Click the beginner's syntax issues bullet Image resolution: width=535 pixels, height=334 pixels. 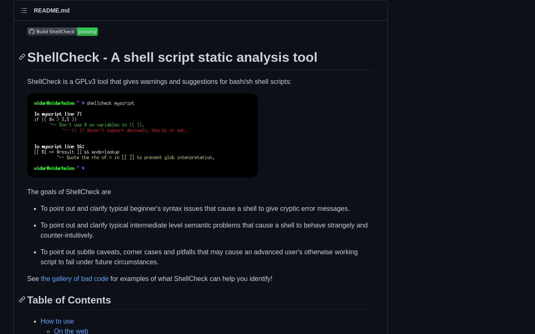point(195,208)
